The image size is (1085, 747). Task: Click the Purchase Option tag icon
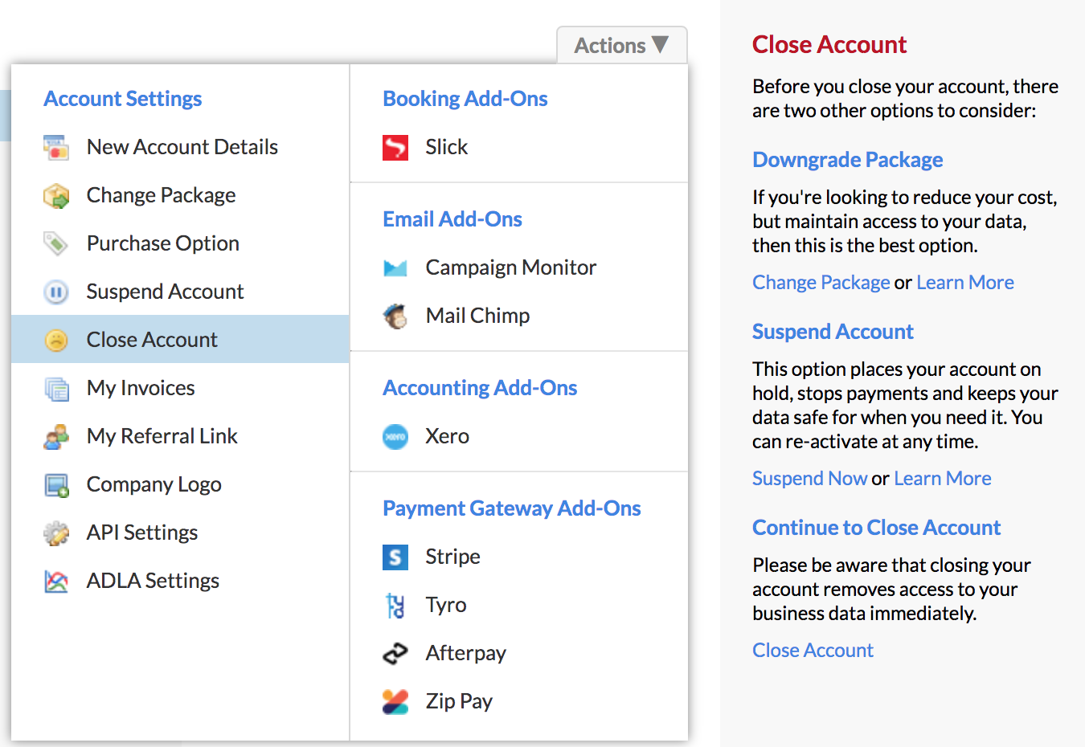56,243
